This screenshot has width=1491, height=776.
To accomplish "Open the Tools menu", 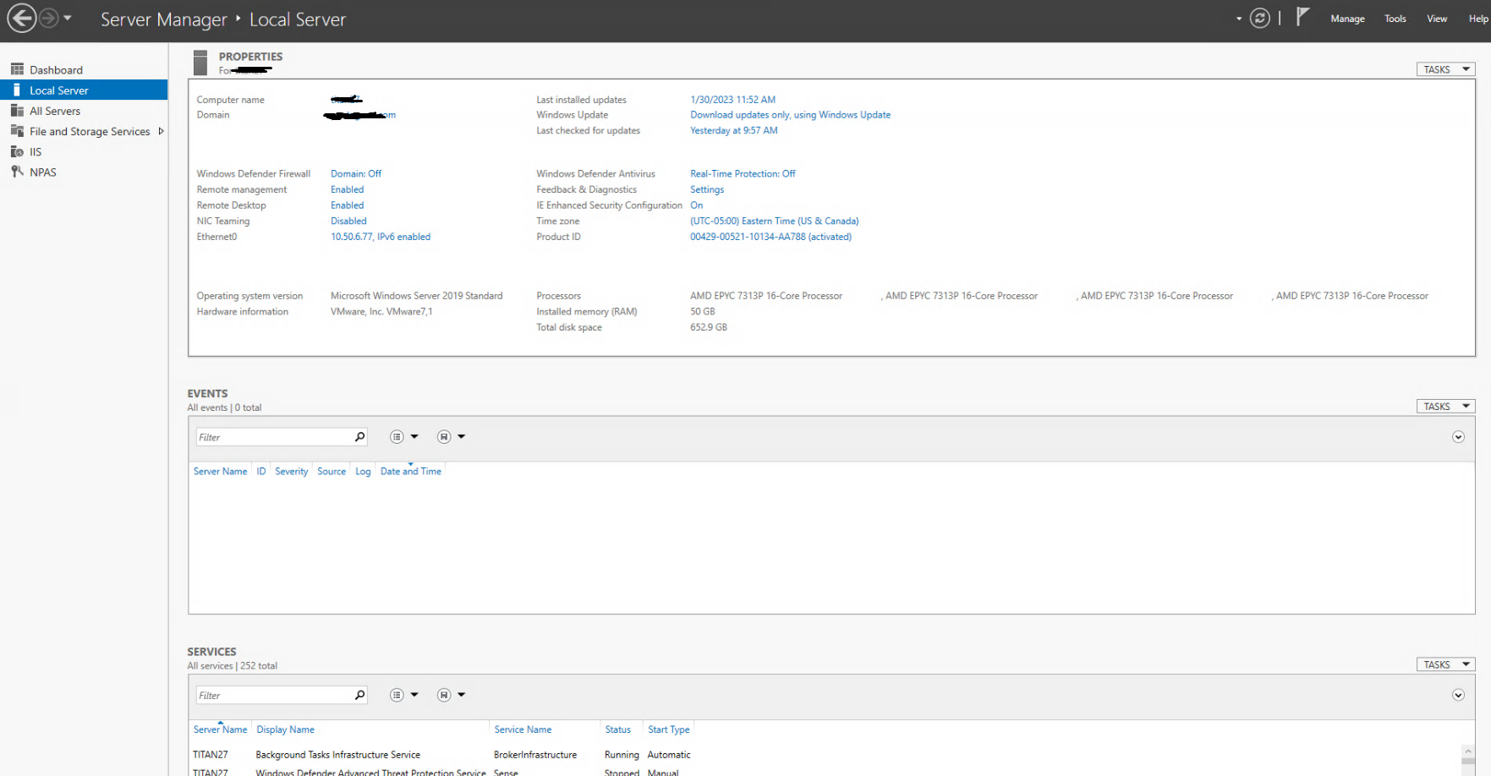I will point(1395,19).
